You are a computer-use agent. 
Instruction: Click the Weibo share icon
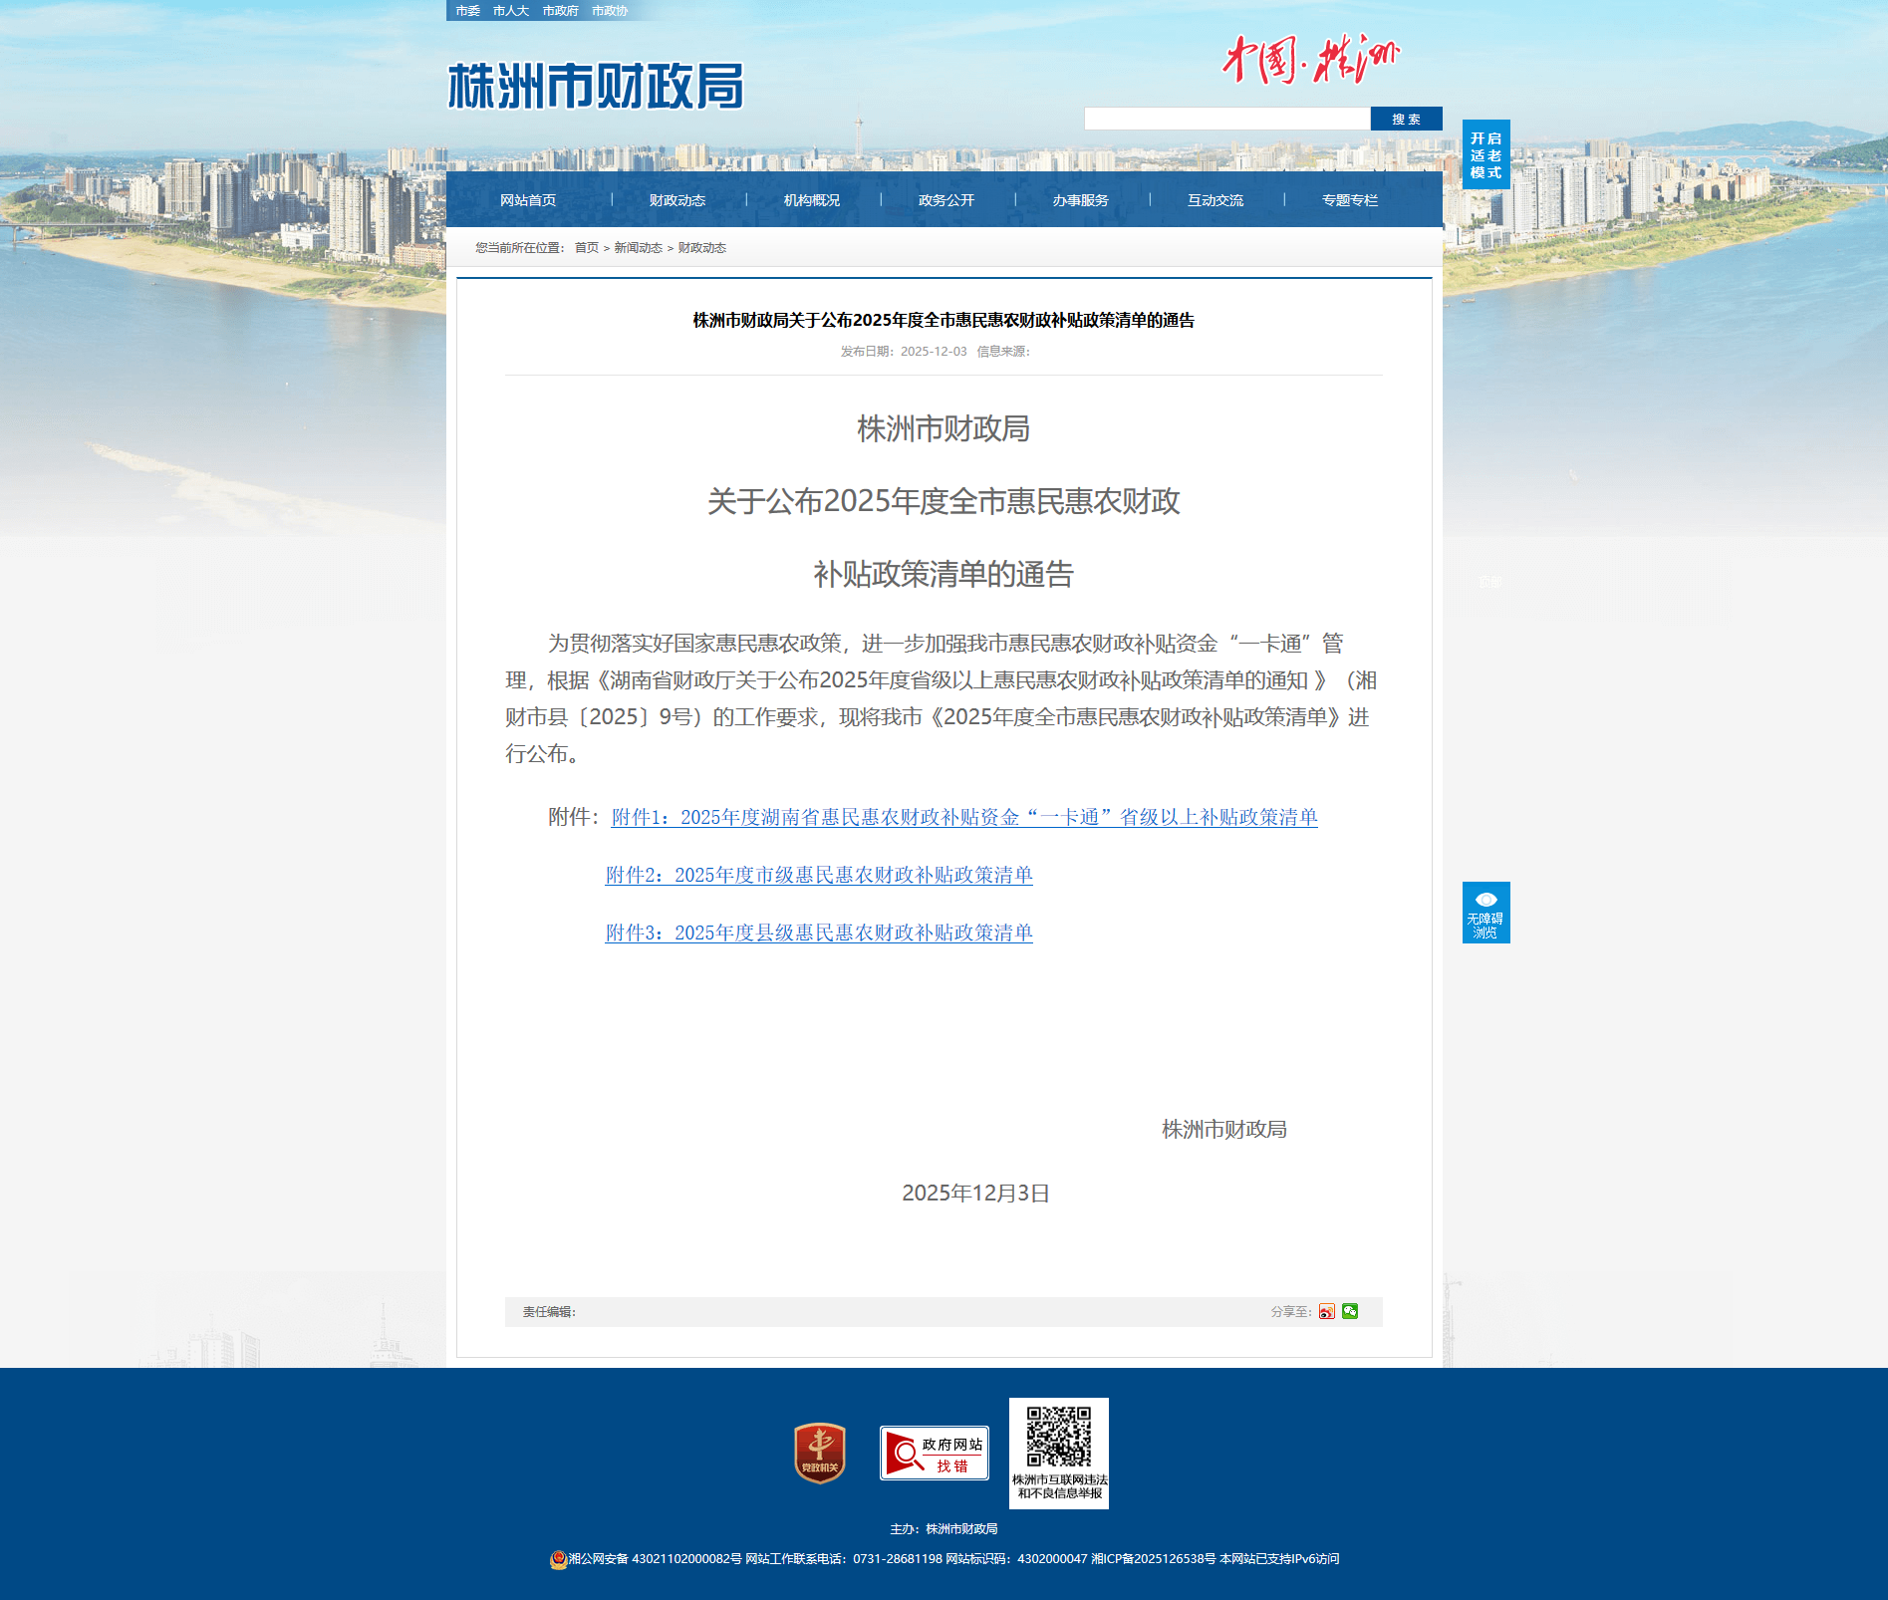click(1326, 1311)
